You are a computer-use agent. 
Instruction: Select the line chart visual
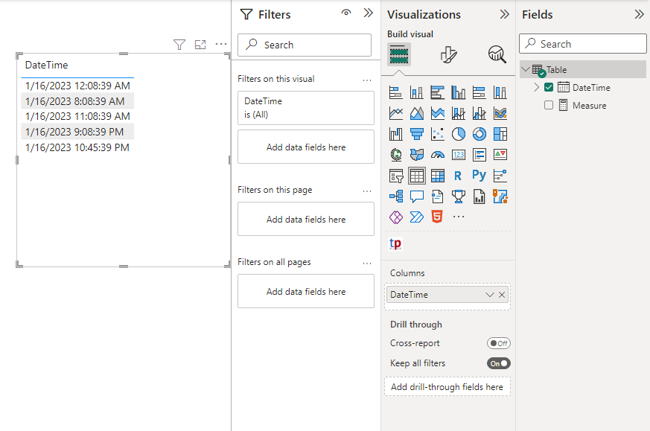pyautogui.click(x=396, y=113)
